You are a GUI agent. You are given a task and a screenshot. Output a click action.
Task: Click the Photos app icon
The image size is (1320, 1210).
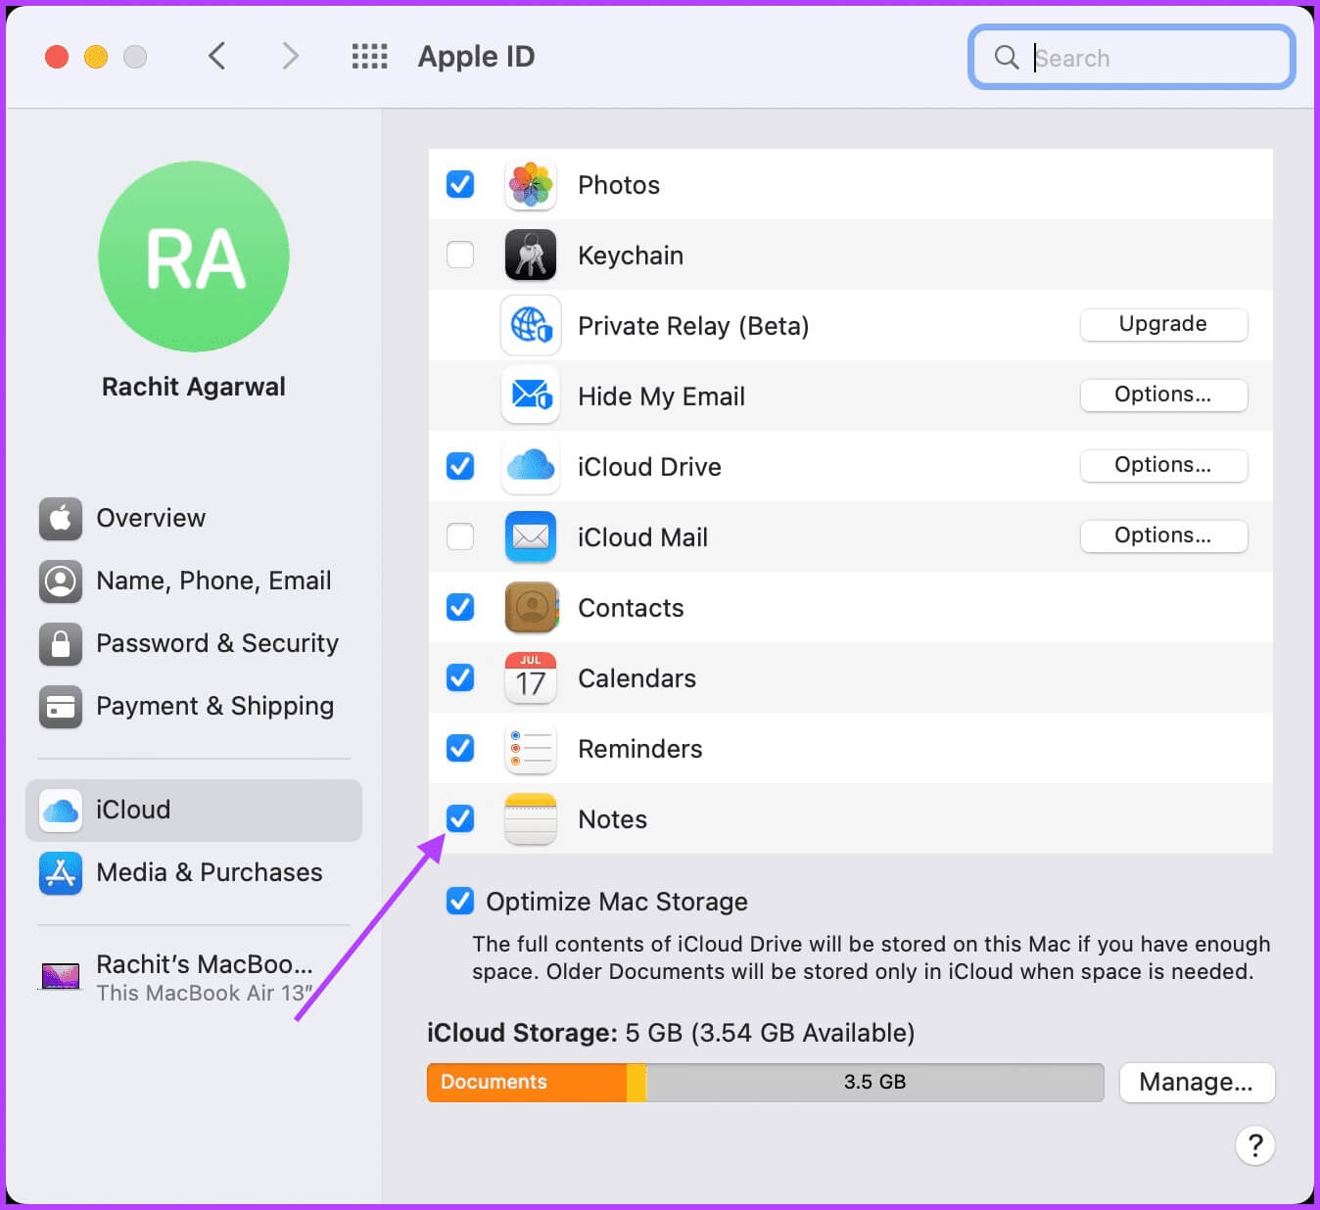(x=531, y=184)
